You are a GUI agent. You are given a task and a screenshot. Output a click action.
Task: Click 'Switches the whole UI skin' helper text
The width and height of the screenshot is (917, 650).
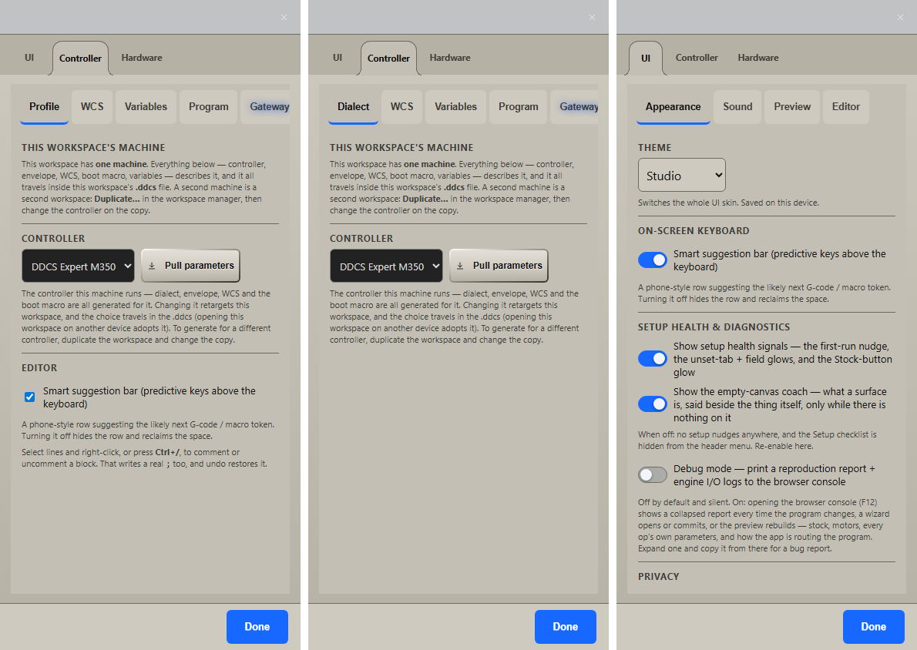coord(728,203)
